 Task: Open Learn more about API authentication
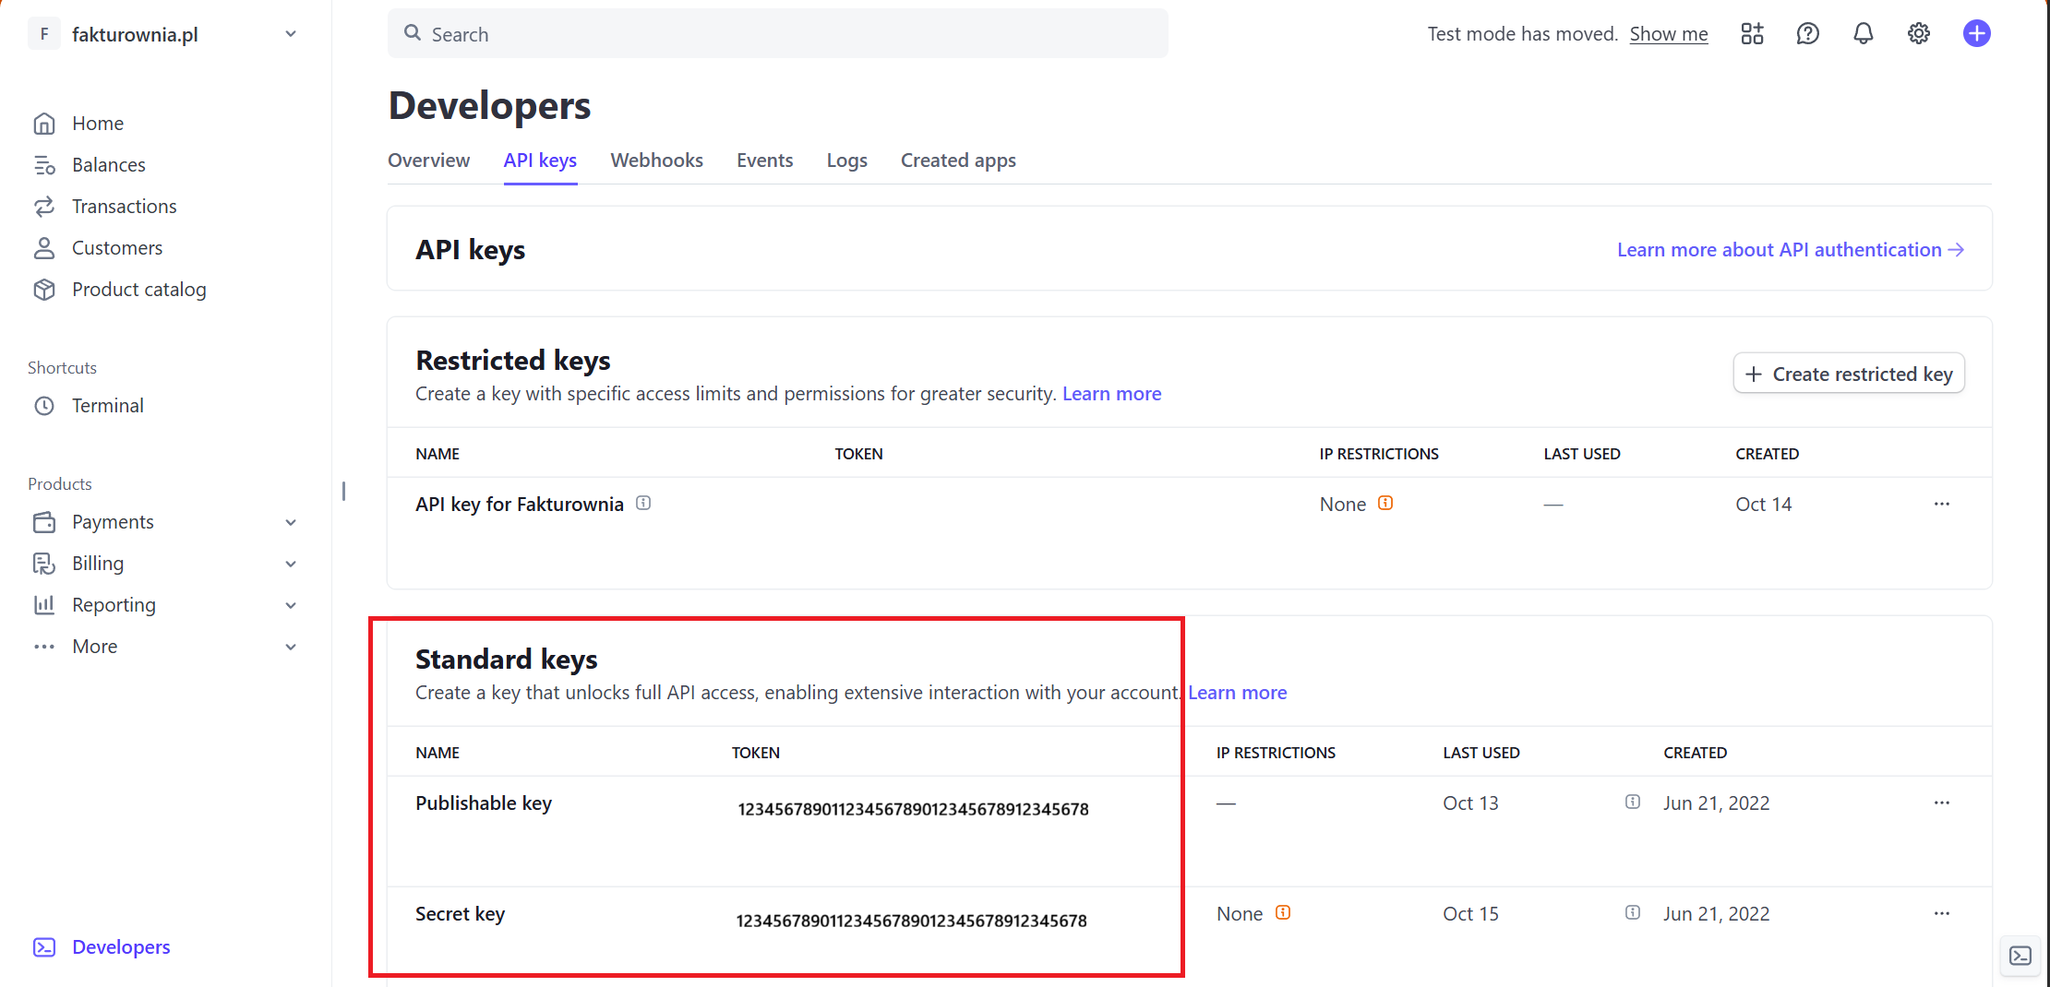point(1790,249)
